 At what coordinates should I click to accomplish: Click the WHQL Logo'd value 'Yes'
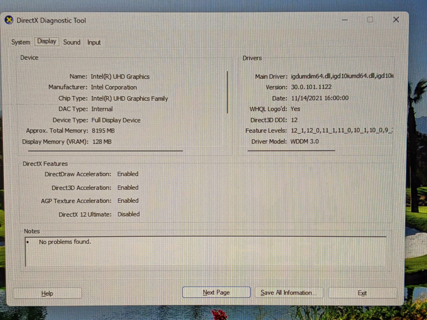point(295,109)
